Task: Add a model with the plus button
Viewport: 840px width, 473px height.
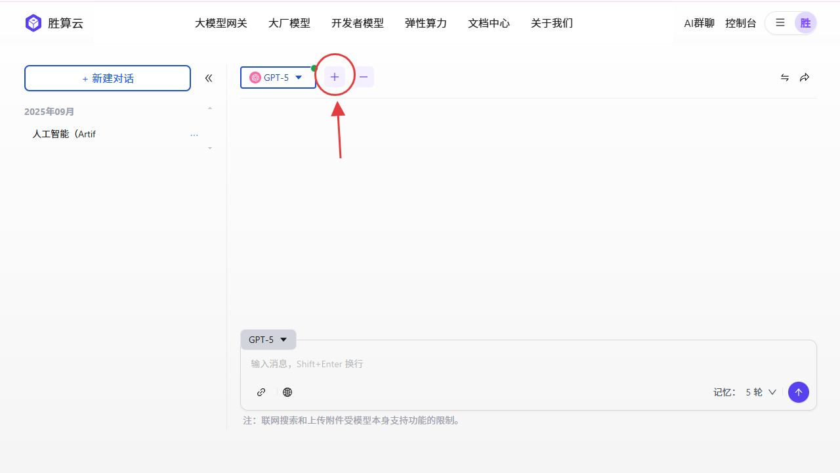Action: coord(335,77)
